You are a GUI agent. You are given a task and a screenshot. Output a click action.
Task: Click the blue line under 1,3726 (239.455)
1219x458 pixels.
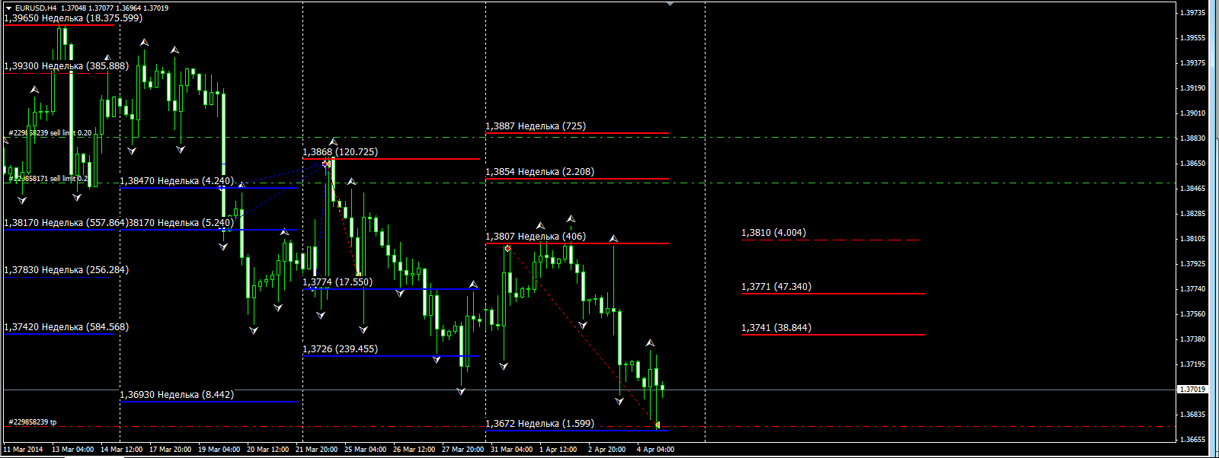tap(391, 356)
